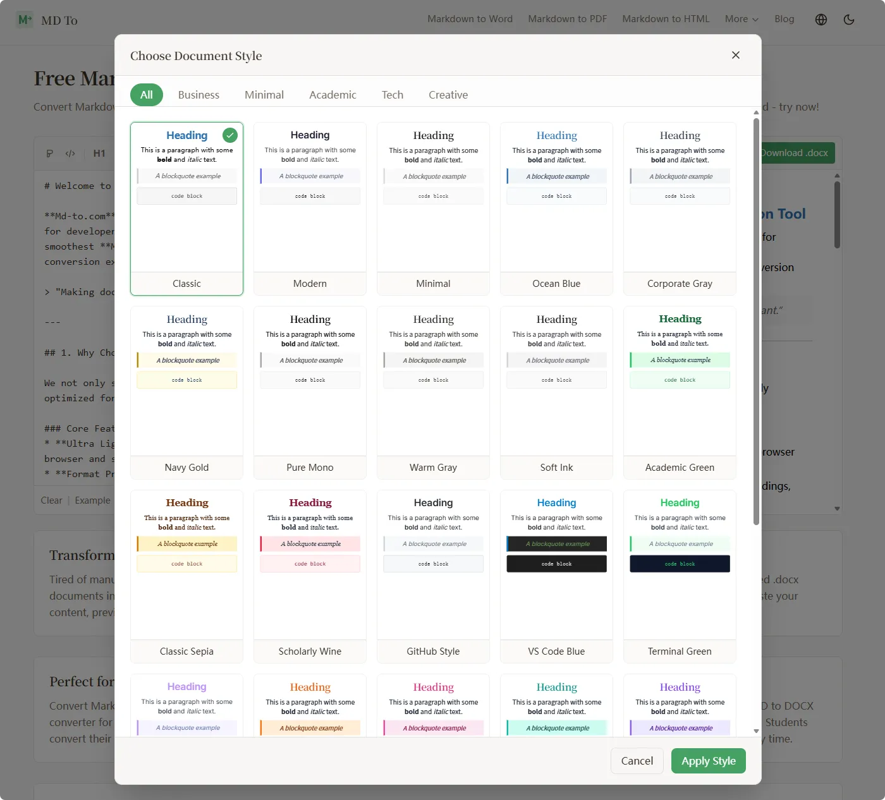Viewport: 885px width, 800px height.
Task: Select the Scholarly Wine style
Action: 310,575
